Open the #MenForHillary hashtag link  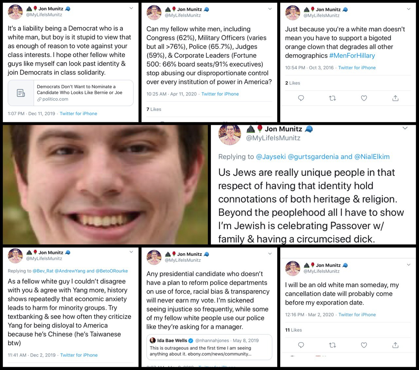(x=352, y=56)
